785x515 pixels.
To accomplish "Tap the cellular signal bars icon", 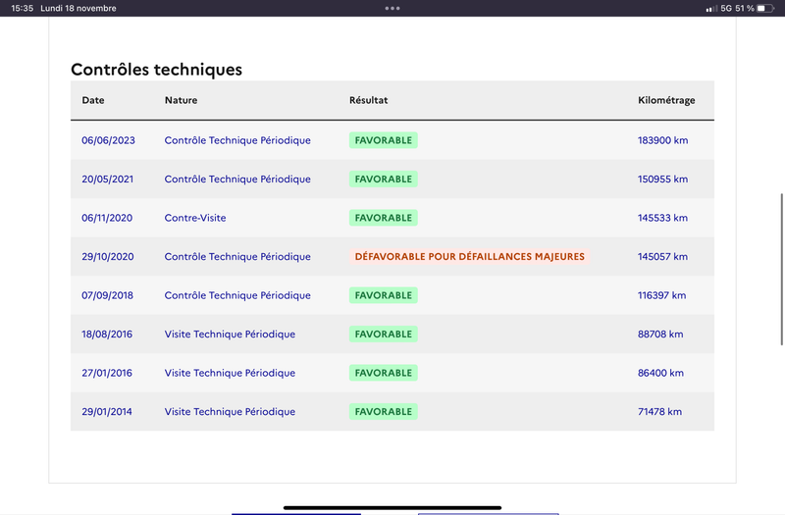I will tap(711, 9).
